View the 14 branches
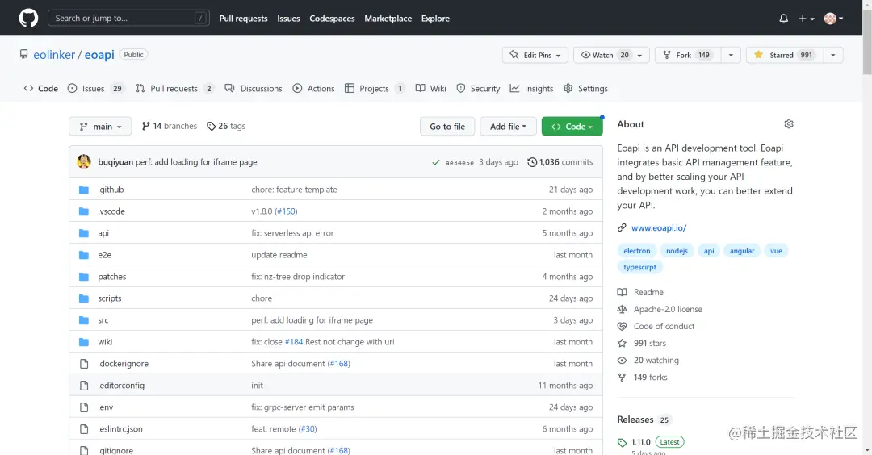The height and width of the screenshot is (455, 872). coord(169,126)
